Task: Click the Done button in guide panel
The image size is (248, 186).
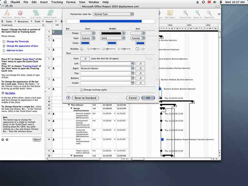Action: pyautogui.click(x=37, y=140)
